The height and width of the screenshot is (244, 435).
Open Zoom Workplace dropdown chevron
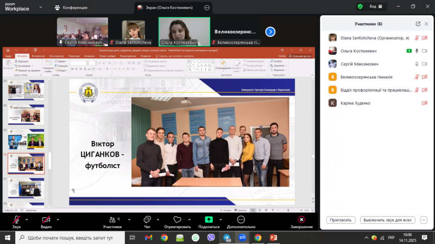[41, 7]
